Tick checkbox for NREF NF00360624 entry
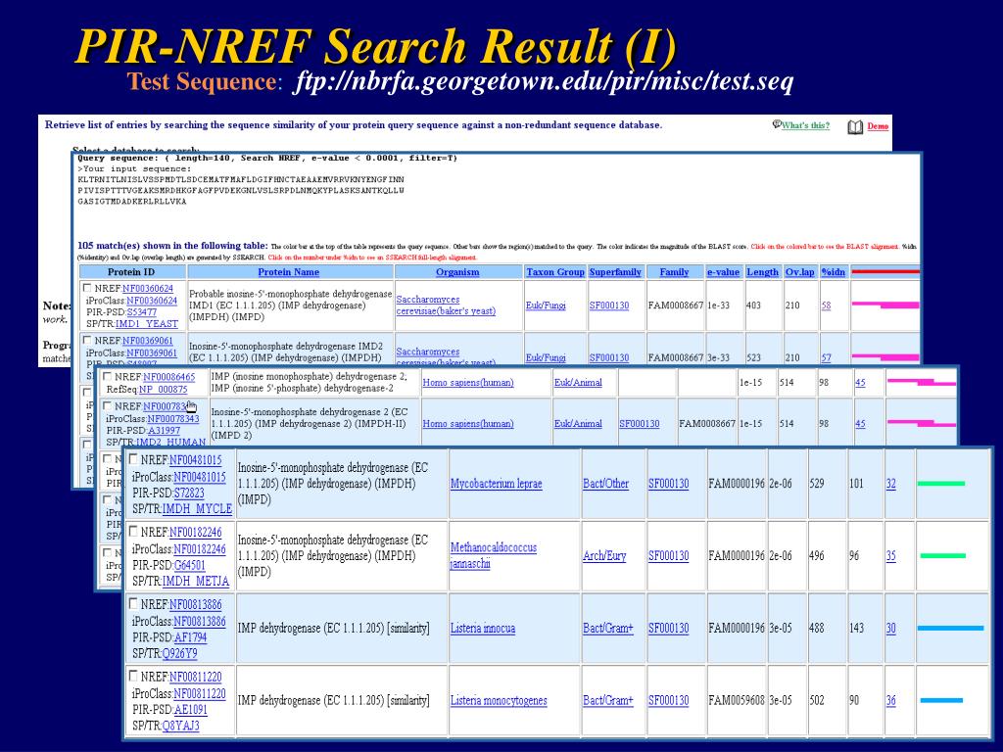1003x752 pixels. coord(87,289)
